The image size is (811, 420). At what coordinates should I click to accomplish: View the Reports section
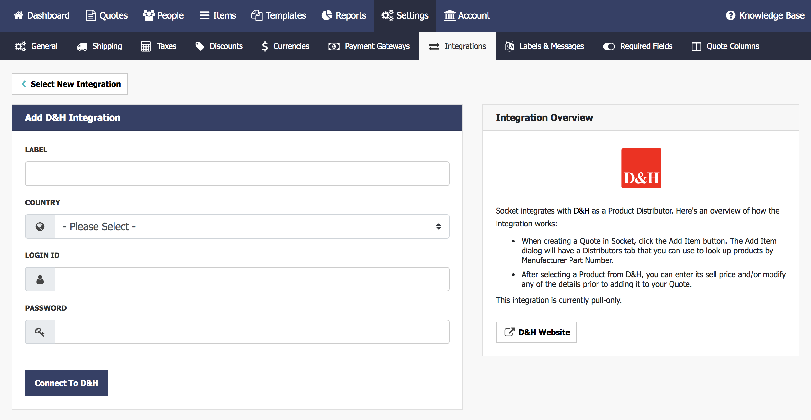point(344,15)
